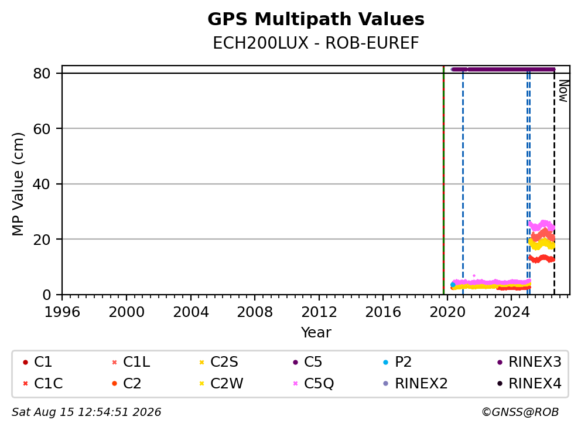Click the 2008 x-axis tick label

point(255,312)
